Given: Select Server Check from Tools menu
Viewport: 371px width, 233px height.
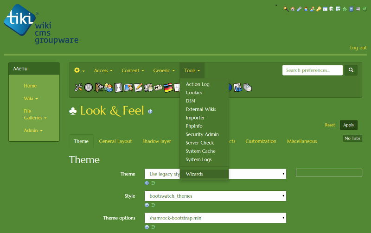Looking at the screenshot, I should click(x=200, y=143).
